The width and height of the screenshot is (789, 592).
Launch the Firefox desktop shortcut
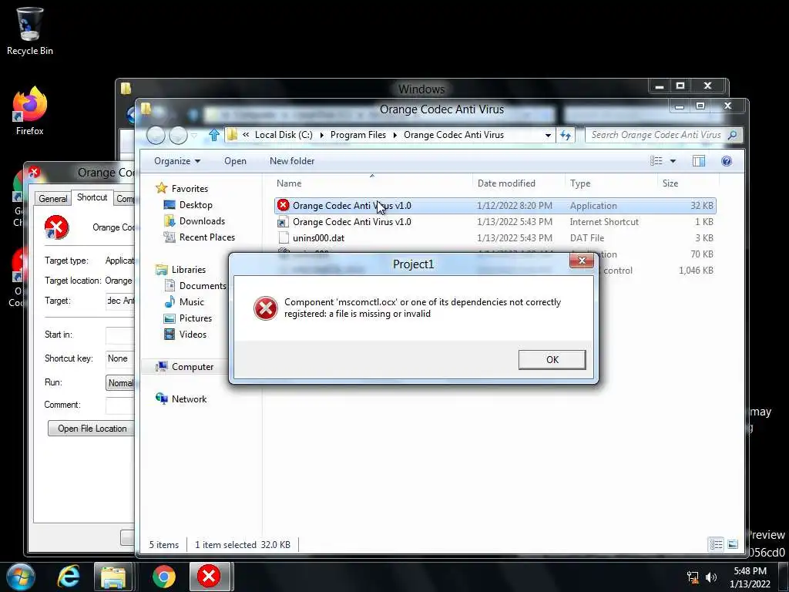click(x=30, y=111)
